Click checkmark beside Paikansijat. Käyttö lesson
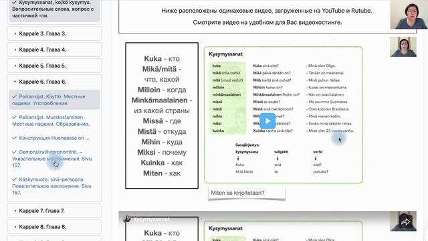 point(15,96)
